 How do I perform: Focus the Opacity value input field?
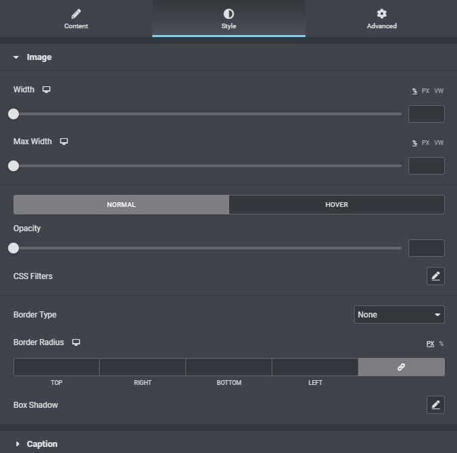427,248
